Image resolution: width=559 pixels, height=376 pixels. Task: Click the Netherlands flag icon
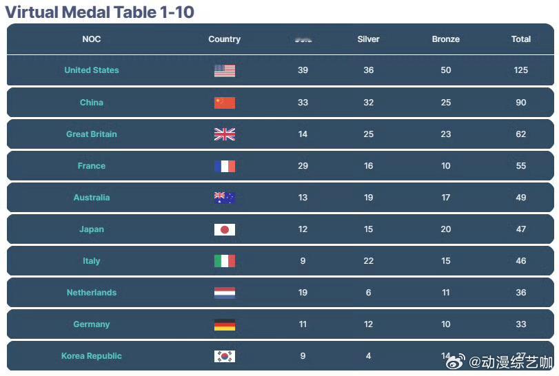(225, 293)
